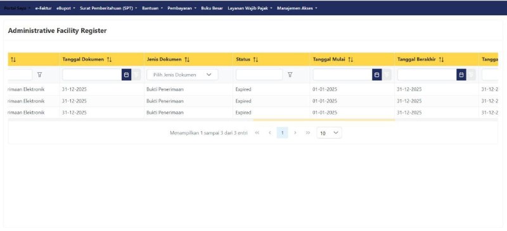Click the Tanggal Mulai date input field

pos(342,75)
